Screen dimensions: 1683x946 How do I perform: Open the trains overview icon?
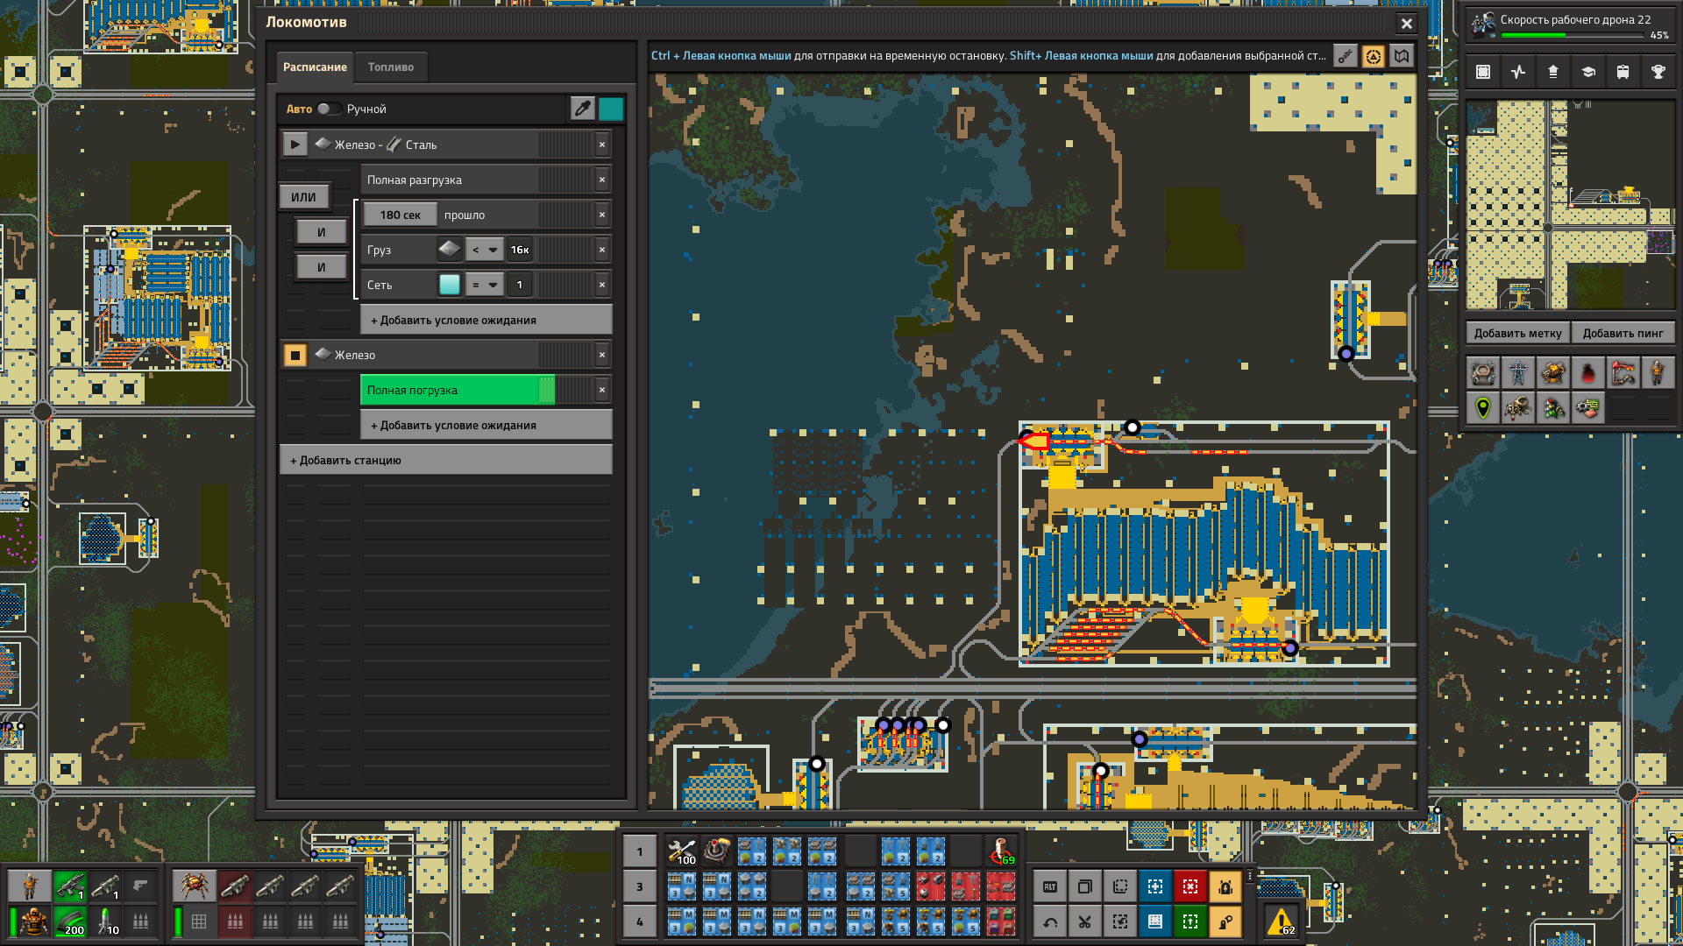click(1623, 72)
